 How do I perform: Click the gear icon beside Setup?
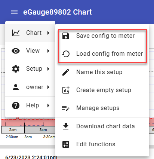[16, 69]
